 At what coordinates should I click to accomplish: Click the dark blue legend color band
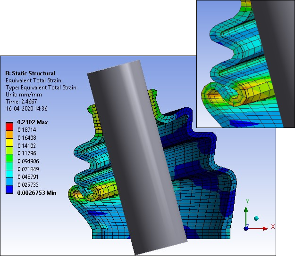(9, 190)
